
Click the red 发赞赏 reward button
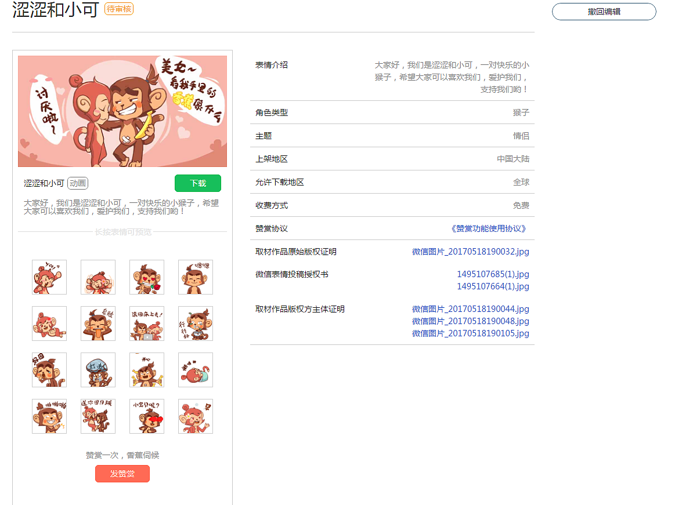pyautogui.click(x=122, y=474)
